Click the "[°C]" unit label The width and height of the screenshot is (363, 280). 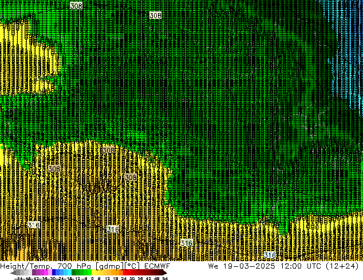click(x=132, y=266)
